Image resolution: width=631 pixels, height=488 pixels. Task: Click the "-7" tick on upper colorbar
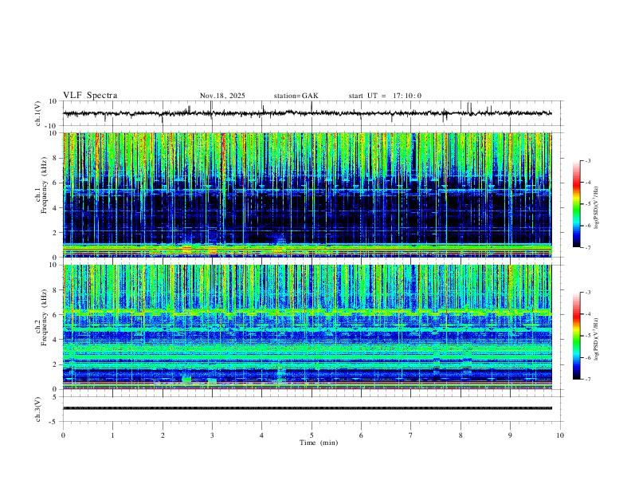coord(587,247)
